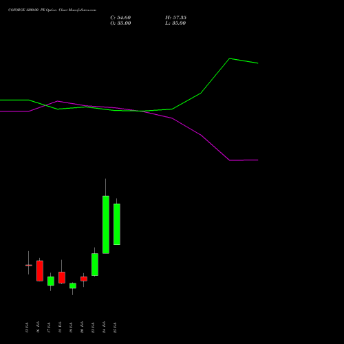Click the small green candle above 19 Feb
Viewport: 344px width, 344px height.
[x=73, y=286]
